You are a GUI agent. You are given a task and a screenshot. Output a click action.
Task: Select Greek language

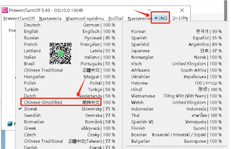(x=69, y=128)
